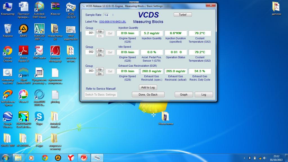288x162 pixels.
Task: Open the plotlog text file
Action: (55, 96)
